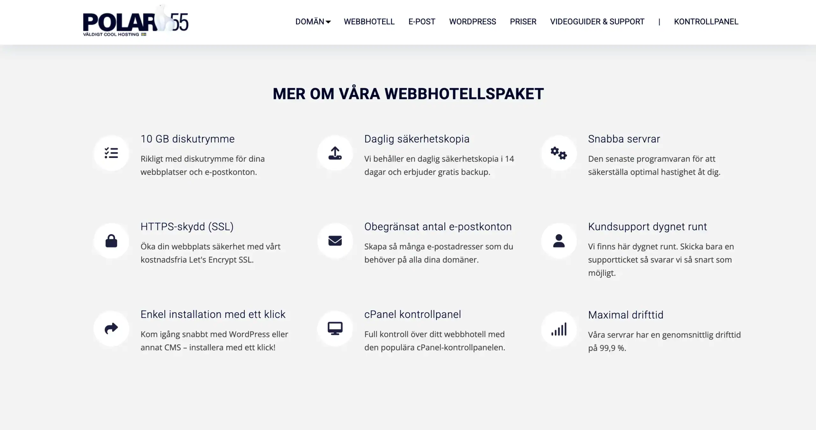Click the heading MER OM VÅRA WEBBHOTELLSPAKET
The height and width of the screenshot is (430, 816).
coord(408,94)
